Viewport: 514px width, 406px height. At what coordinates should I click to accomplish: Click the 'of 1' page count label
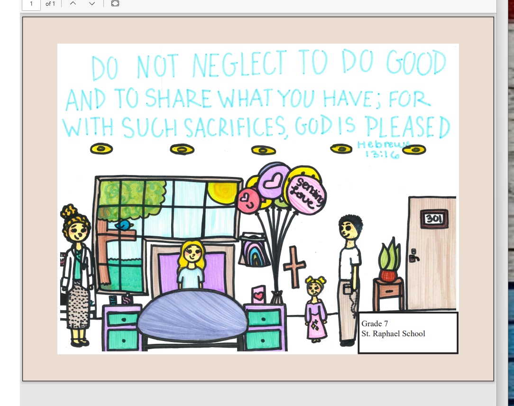tap(50, 4)
